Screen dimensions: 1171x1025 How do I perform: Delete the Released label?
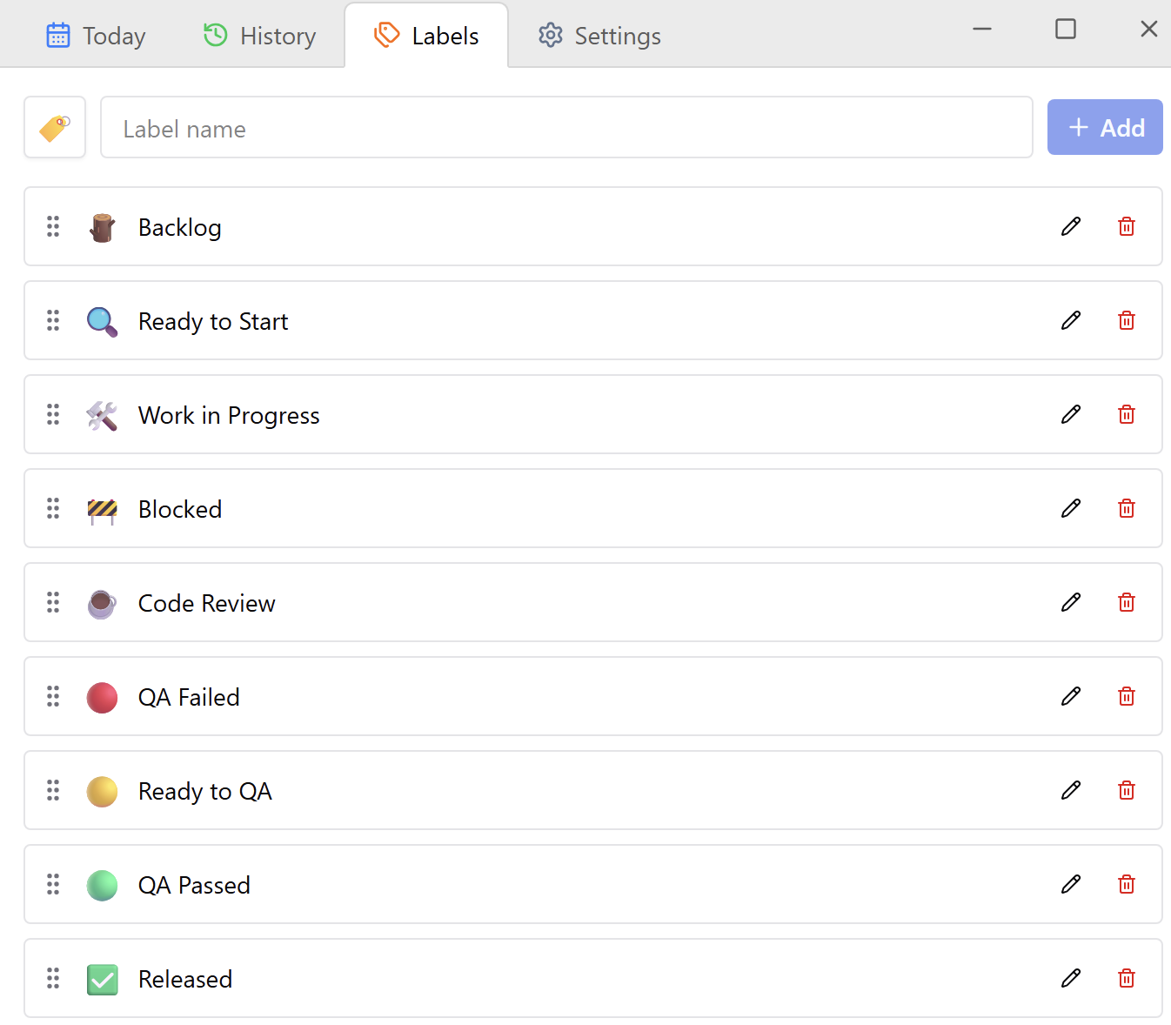coord(1126,978)
